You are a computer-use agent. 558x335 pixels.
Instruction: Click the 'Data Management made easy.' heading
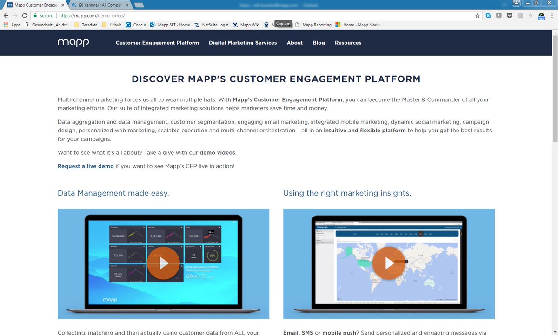click(x=113, y=193)
